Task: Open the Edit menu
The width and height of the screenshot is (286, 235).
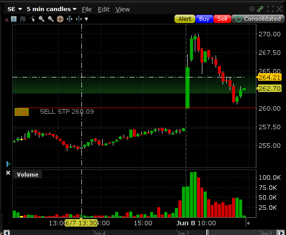Action: tap(104, 9)
